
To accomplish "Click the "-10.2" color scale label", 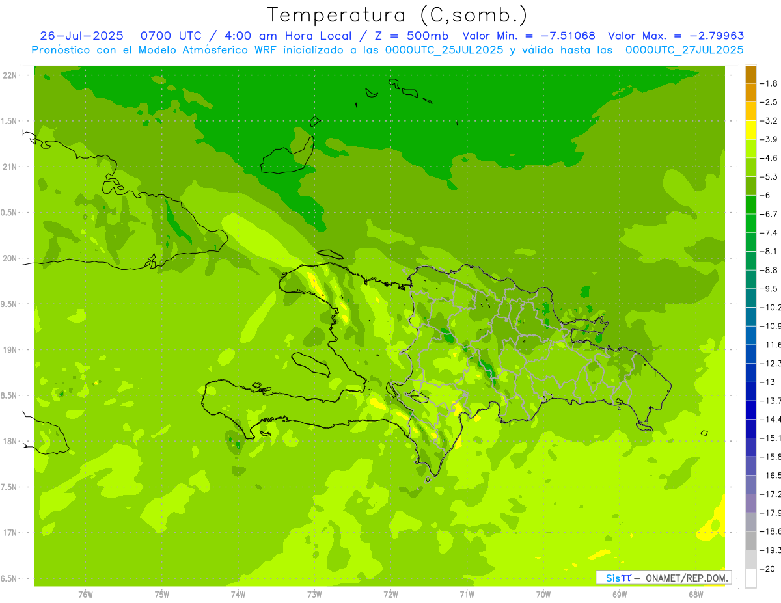I will tap(771, 308).
